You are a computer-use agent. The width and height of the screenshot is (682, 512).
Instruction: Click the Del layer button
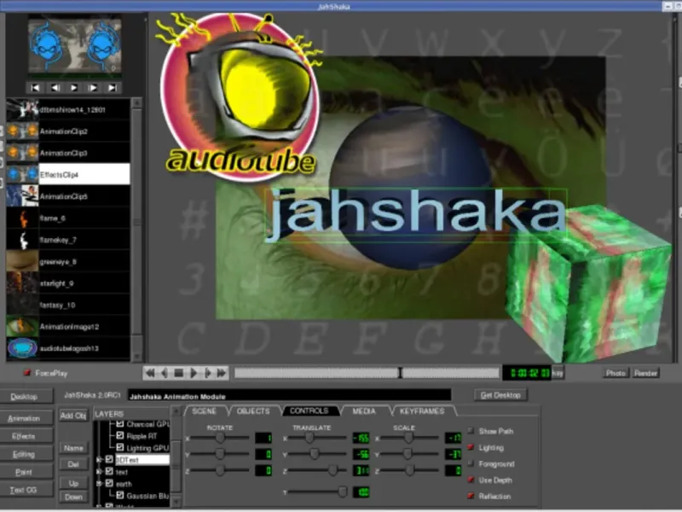[73, 464]
